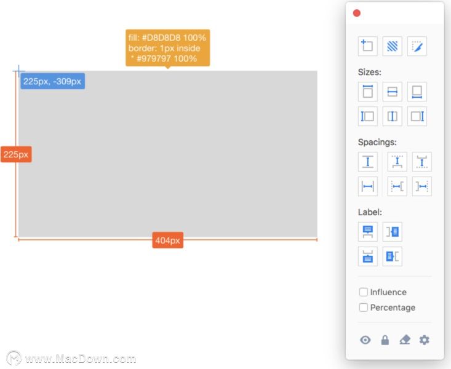451x369 pixels.
Task: Place label to the right of layer
Action: (393, 232)
